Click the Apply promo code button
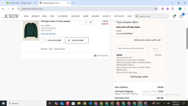 tap(155, 48)
